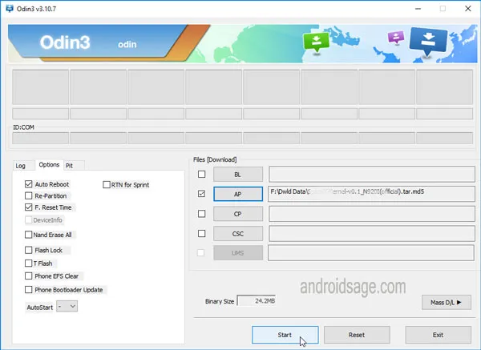Uncheck the Auto Reboot option
This screenshot has height=350, width=481.
point(29,184)
